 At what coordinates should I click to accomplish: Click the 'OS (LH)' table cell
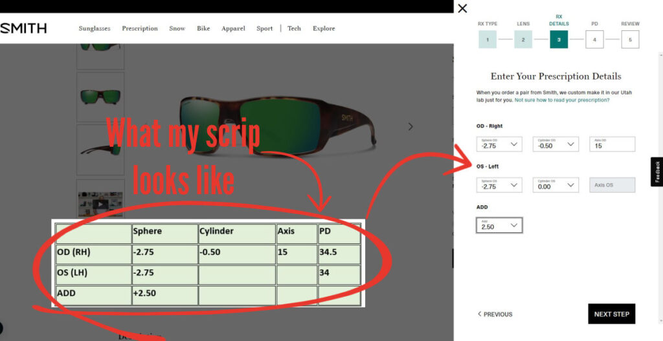point(94,274)
